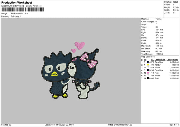This screenshot has width=180, height=127.
Task: Click the 'Trims:' value 35
Action: pyautogui.click(x=157, y=27)
